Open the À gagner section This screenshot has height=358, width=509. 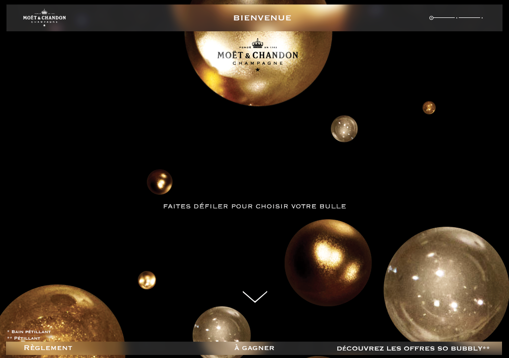coord(254,348)
